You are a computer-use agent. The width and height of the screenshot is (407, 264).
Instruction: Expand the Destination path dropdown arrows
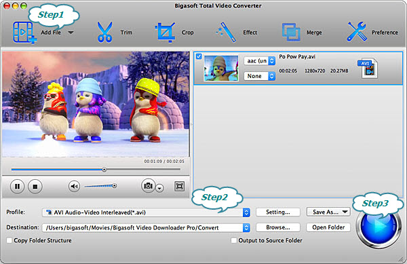click(x=246, y=228)
